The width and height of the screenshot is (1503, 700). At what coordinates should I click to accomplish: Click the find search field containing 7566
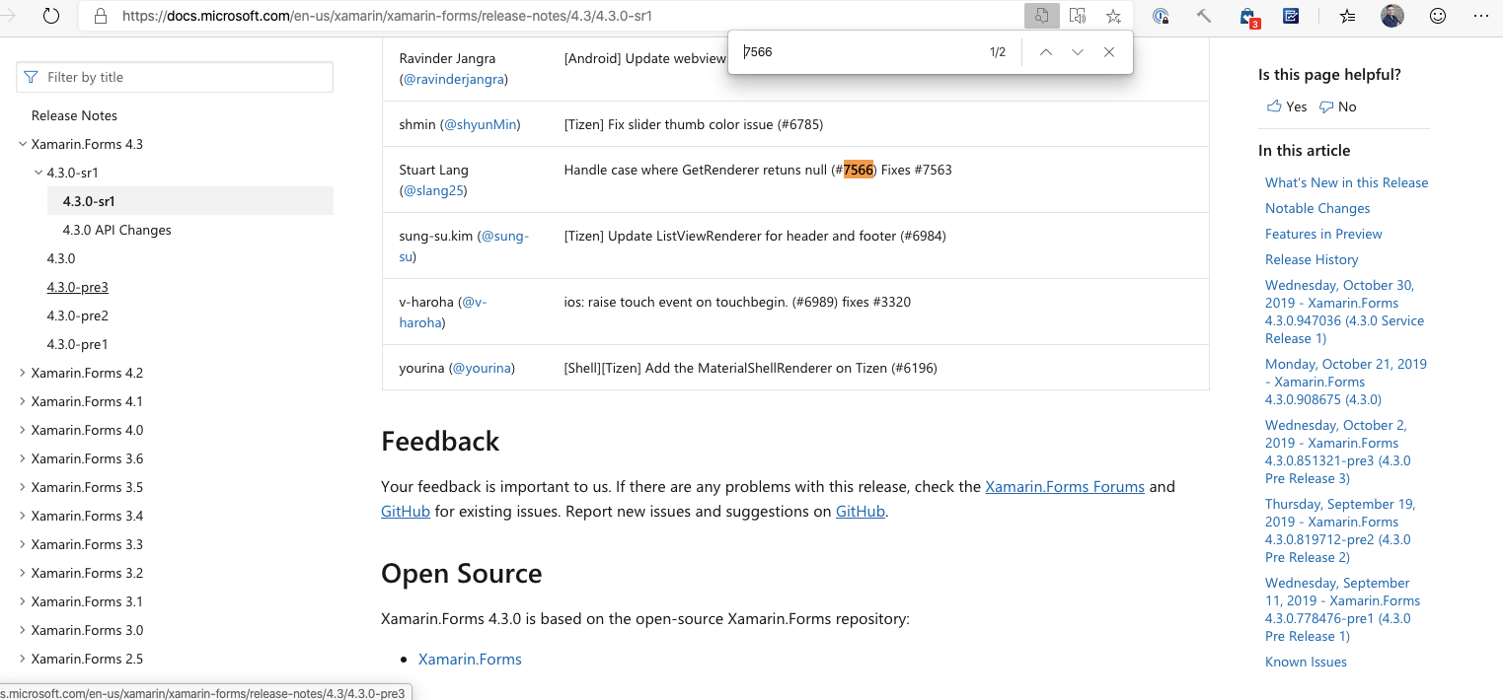[859, 52]
